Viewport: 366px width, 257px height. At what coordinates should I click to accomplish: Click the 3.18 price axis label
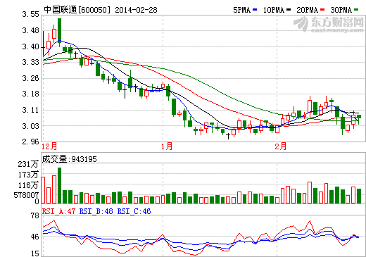(x=31, y=94)
